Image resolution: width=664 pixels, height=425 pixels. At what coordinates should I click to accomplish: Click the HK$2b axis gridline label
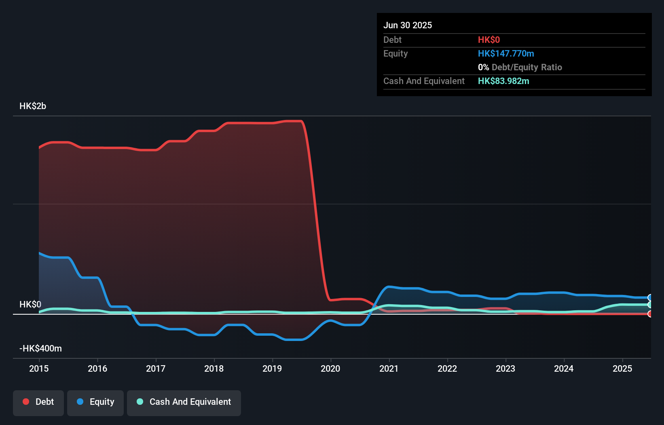33,106
